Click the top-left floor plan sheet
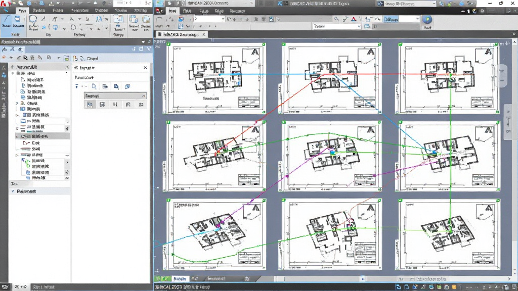 [x=215, y=78]
